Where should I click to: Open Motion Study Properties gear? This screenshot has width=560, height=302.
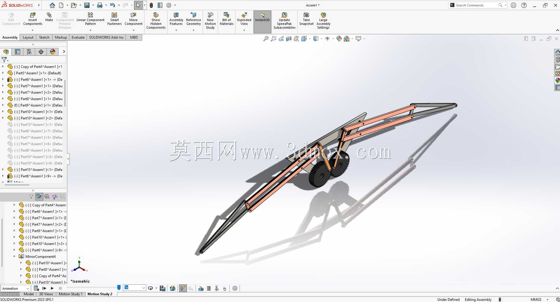[235, 289]
